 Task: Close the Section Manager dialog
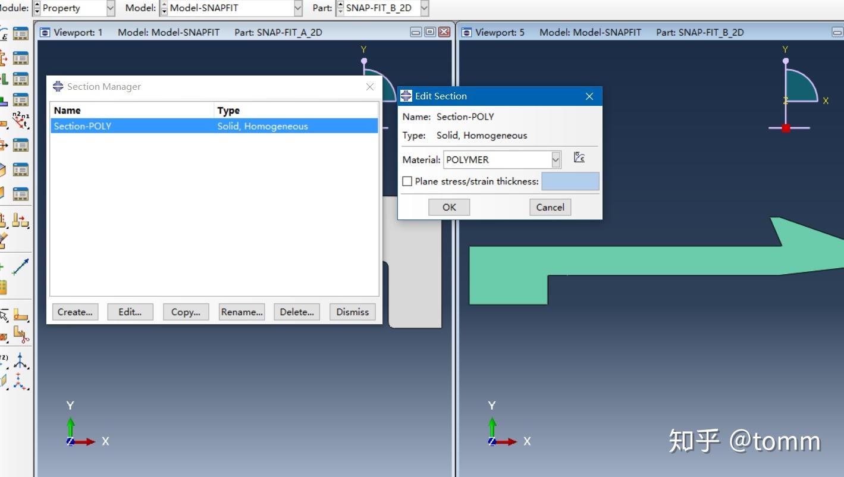point(370,87)
